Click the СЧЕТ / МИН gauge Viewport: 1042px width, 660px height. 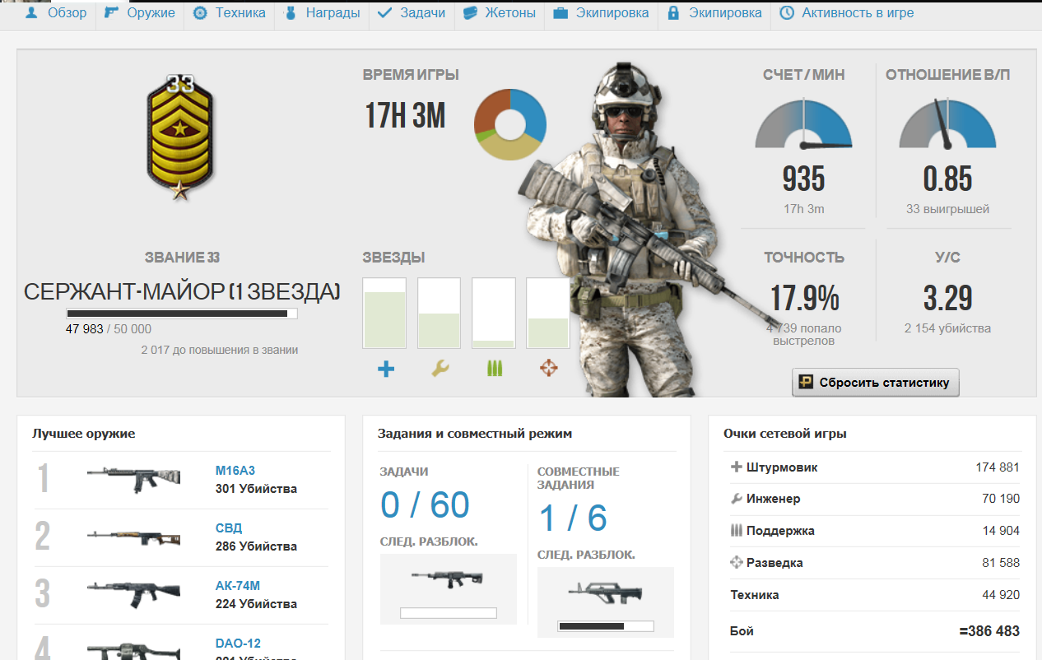click(802, 125)
